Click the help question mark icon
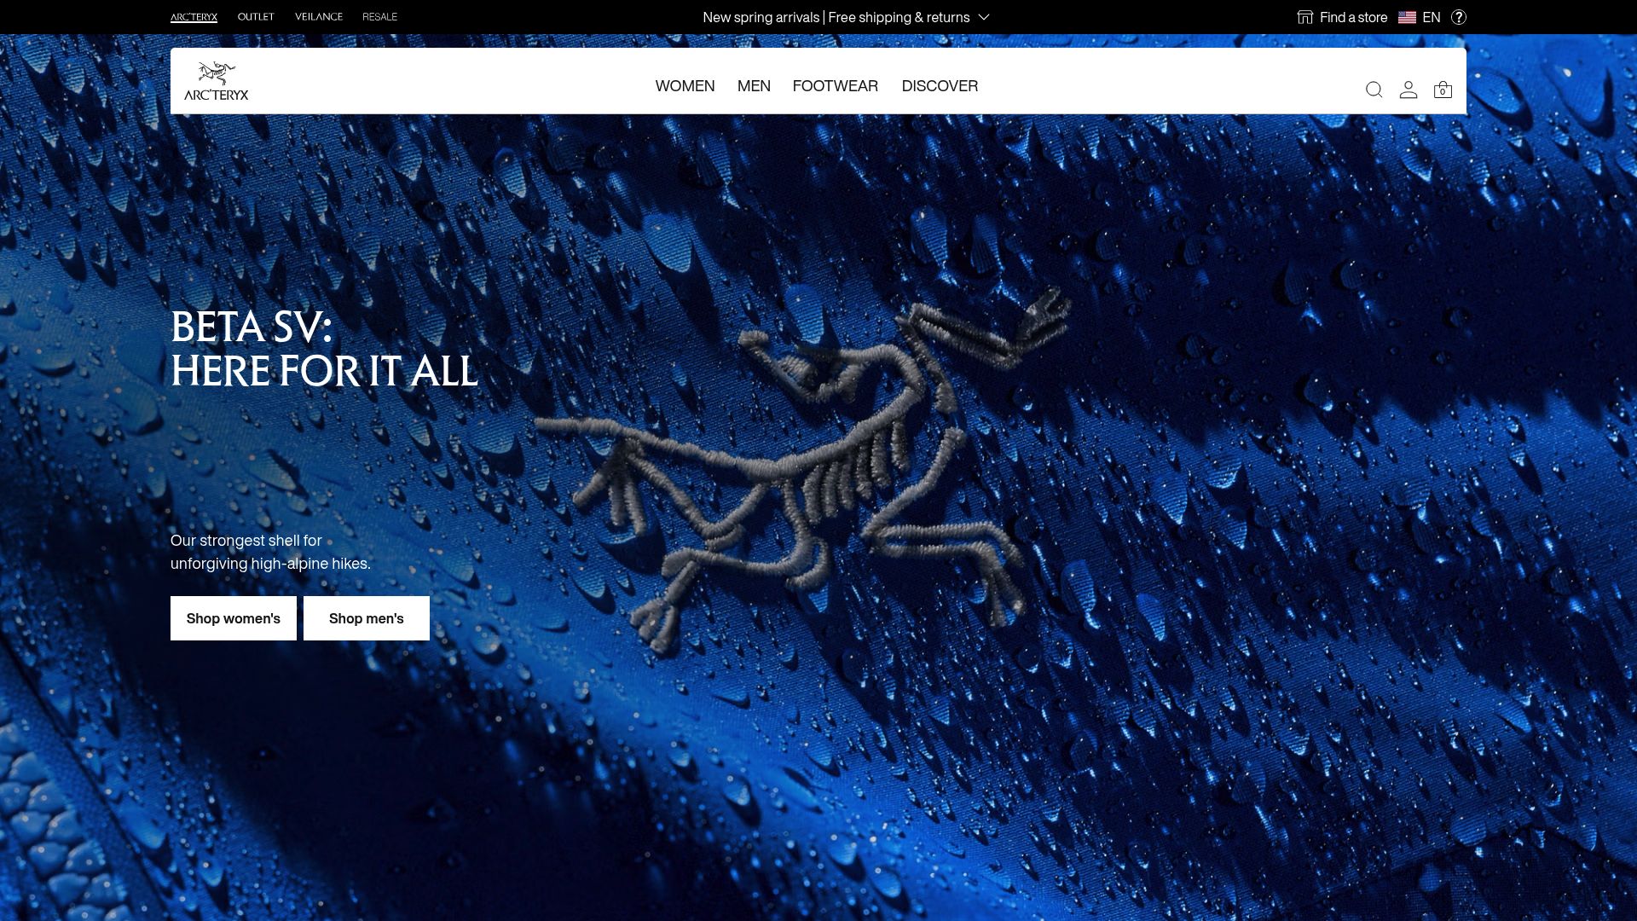 tap(1459, 17)
